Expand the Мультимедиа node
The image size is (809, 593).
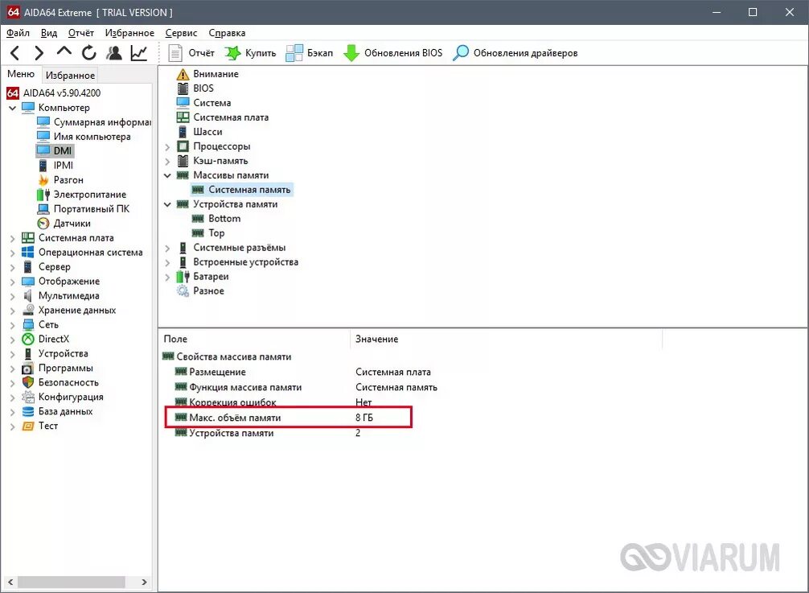[x=13, y=296]
